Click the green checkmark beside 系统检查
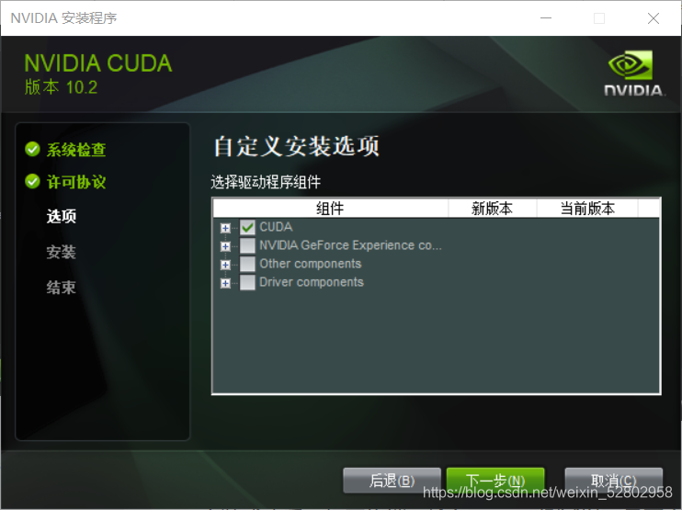The image size is (682, 510). (32, 149)
